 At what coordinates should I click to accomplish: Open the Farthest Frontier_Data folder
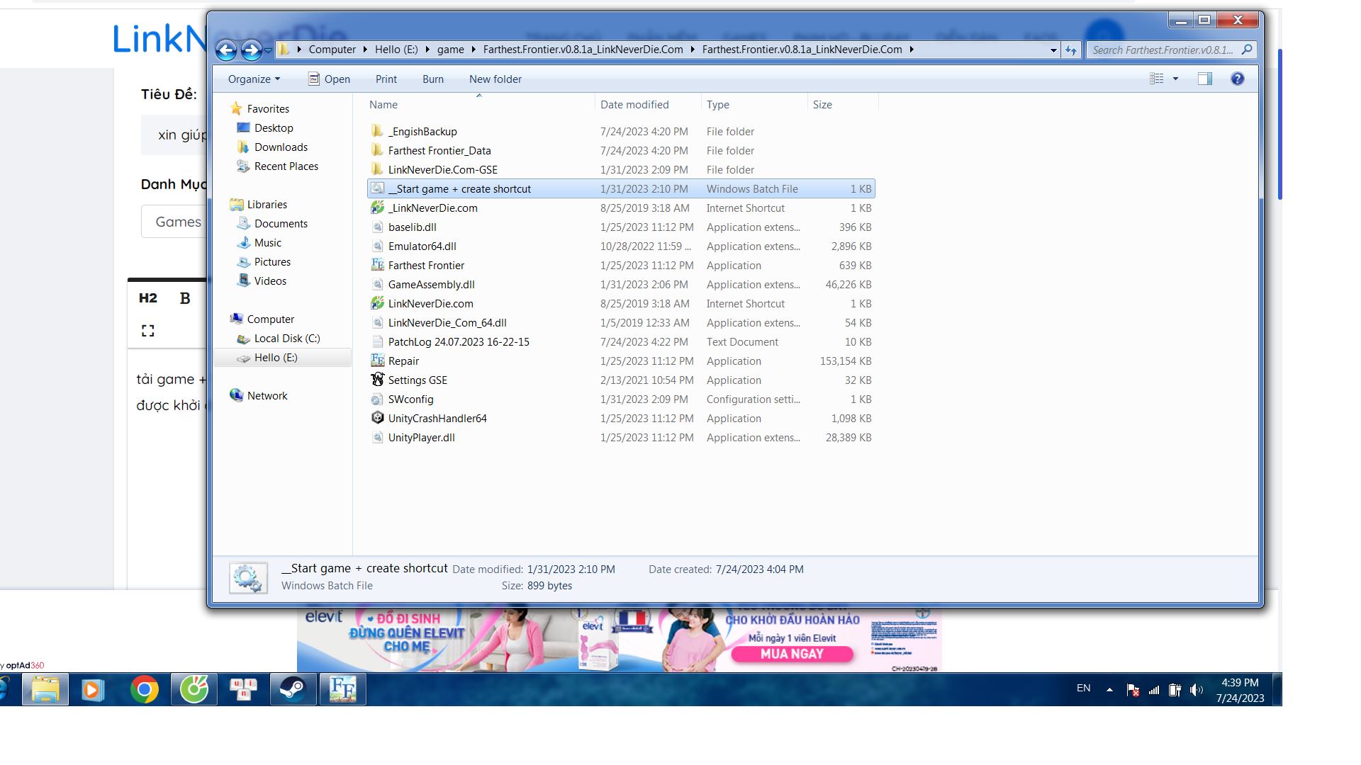439,150
